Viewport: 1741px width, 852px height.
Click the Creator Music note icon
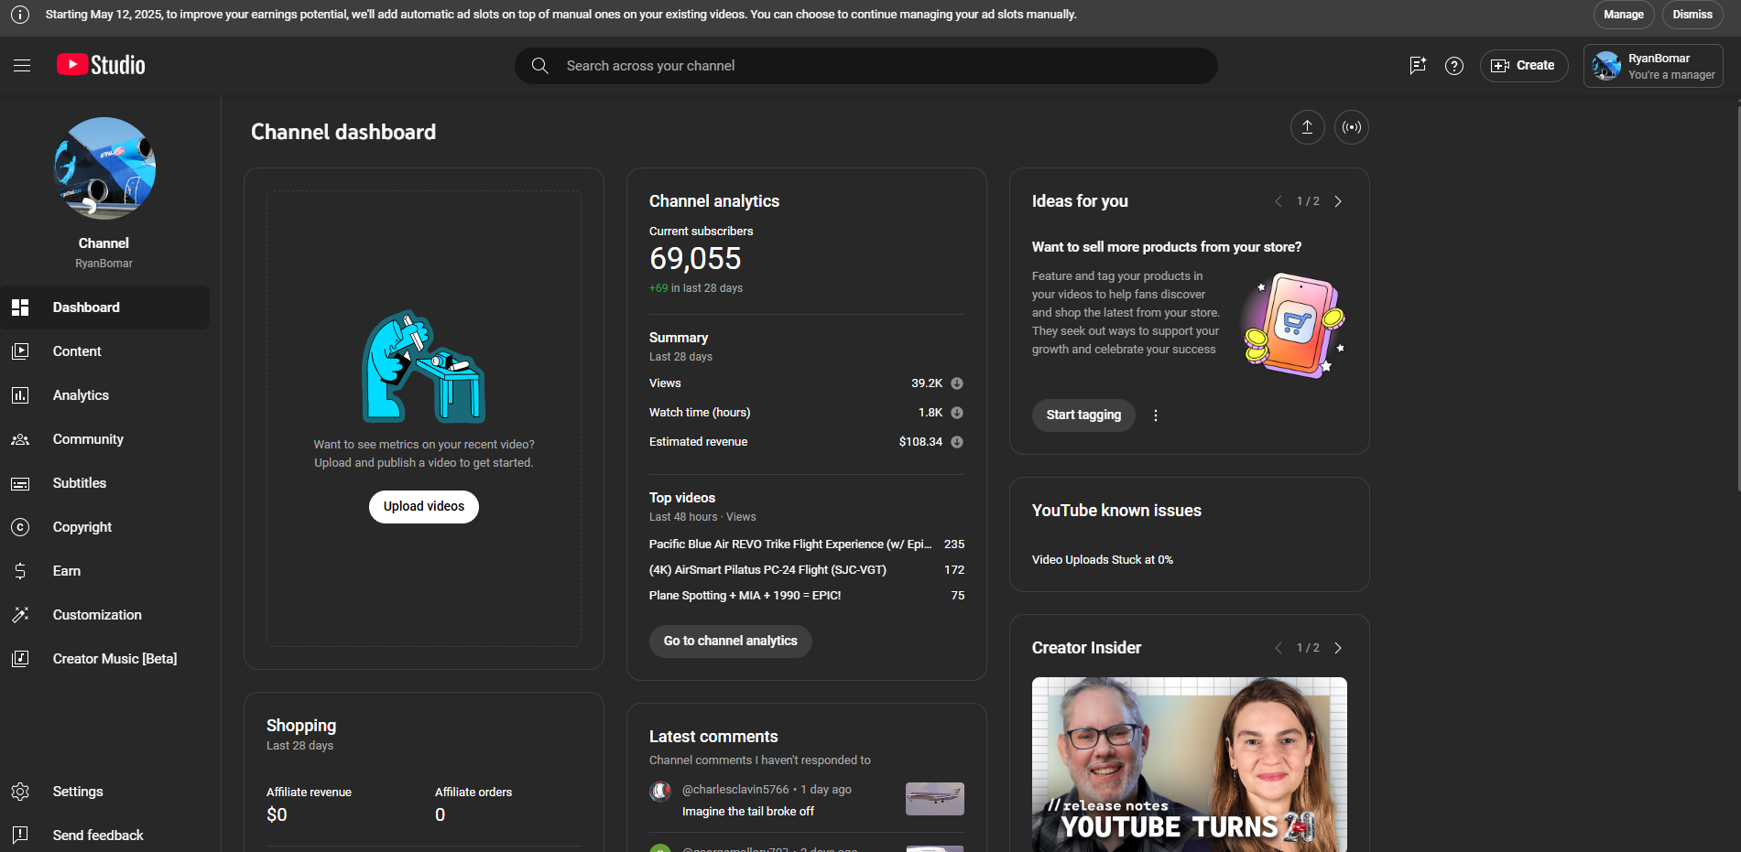point(20,659)
